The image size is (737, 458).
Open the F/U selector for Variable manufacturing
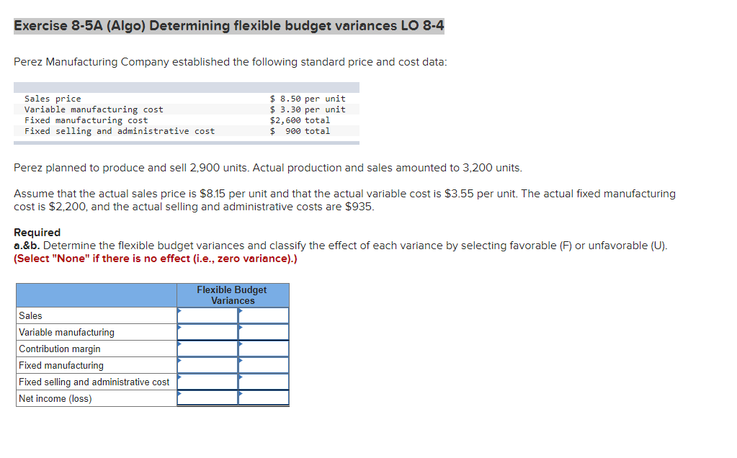pos(264,332)
